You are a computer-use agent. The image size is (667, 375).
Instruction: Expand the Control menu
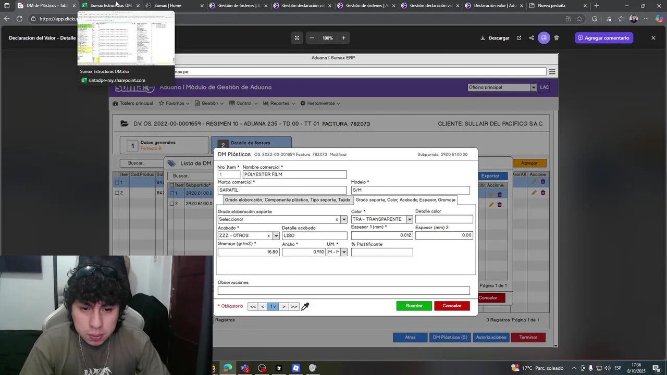tap(243, 103)
